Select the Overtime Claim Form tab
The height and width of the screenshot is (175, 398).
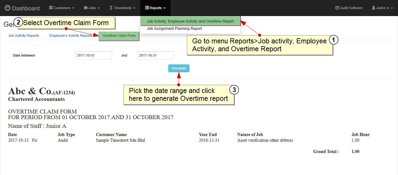119,36
